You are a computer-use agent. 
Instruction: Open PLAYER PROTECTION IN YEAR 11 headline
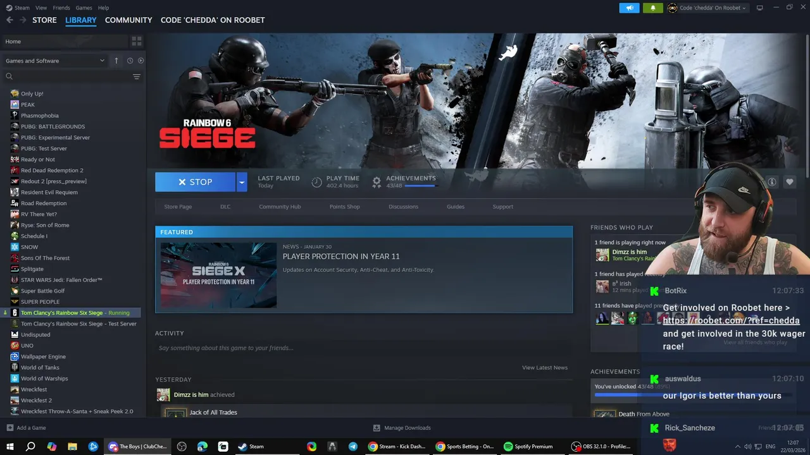point(341,257)
